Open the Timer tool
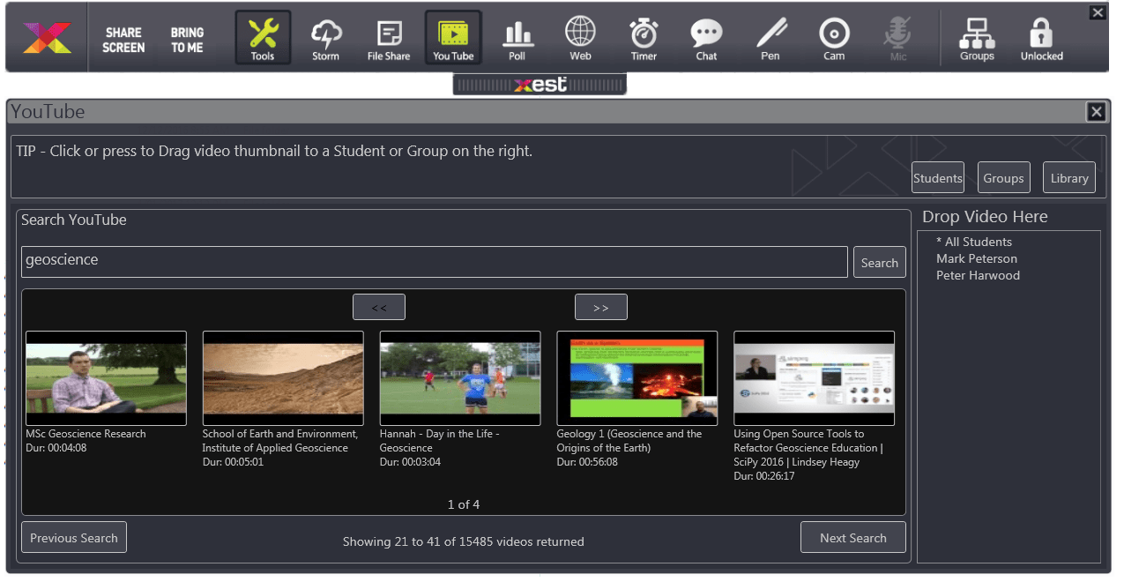This screenshot has width=1124, height=582. pyautogui.click(x=644, y=41)
